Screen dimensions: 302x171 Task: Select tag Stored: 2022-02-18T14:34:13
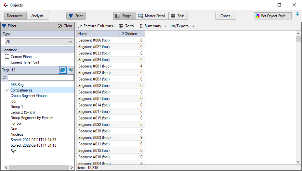pyautogui.click(x=33, y=145)
